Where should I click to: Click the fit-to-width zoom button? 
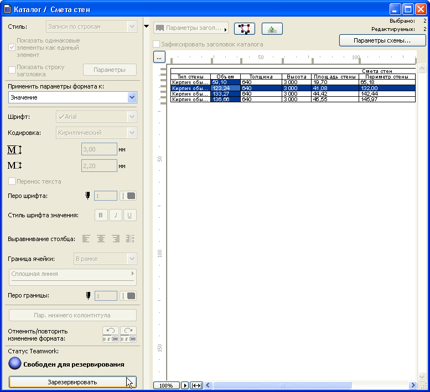point(196,385)
